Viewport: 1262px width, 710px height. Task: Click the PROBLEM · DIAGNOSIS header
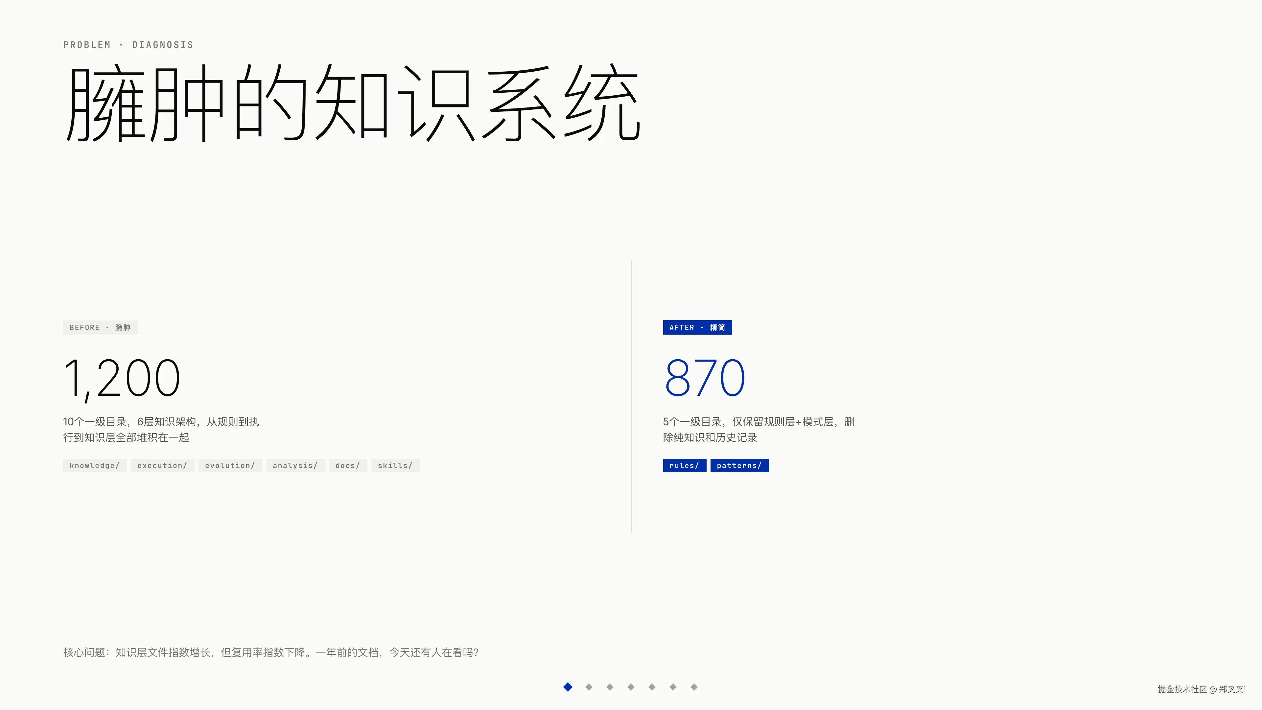(x=129, y=45)
